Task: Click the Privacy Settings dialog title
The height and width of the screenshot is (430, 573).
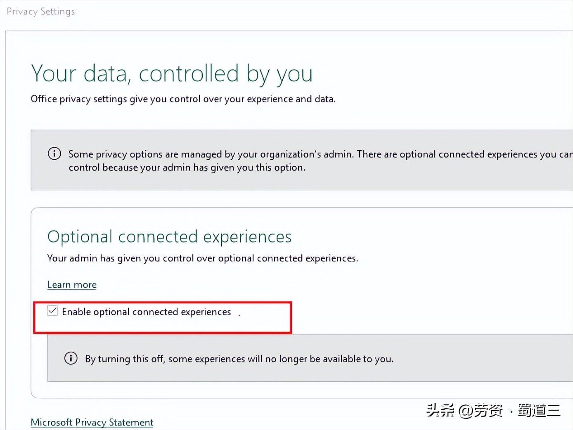Action: click(x=41, y=12)
